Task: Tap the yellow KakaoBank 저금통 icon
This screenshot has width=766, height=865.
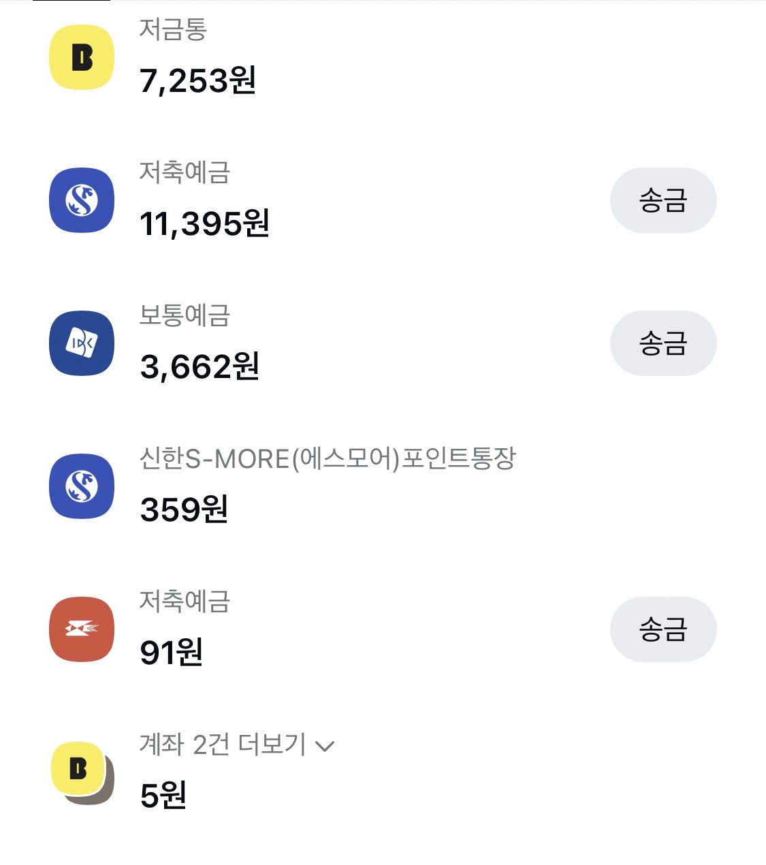Action: tap(82, 57)
